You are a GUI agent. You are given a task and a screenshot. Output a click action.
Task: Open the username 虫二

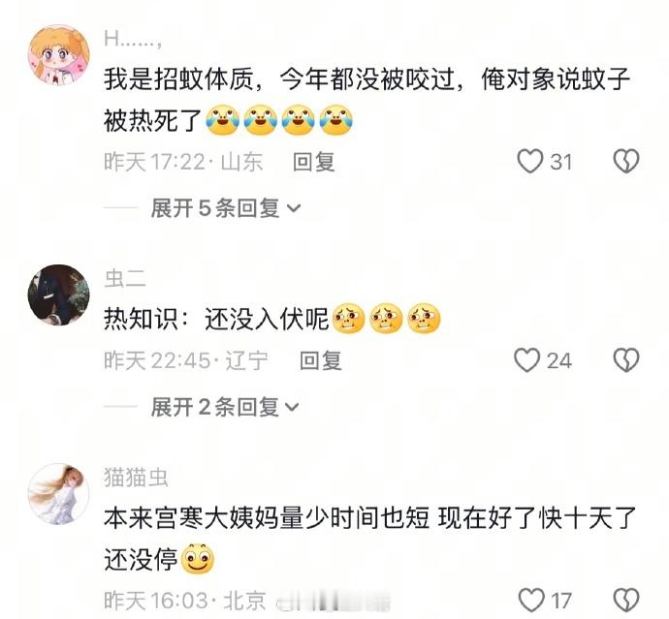pyautogui.click(x=125, y=279)
